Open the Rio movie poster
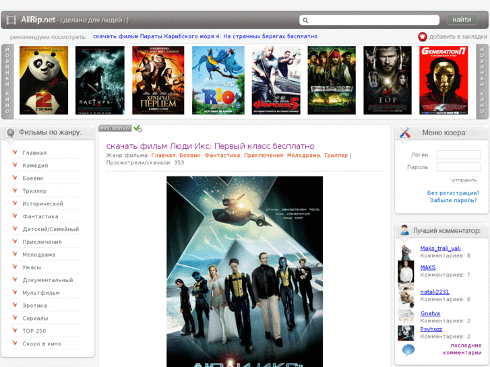 [x=218, y=80]
